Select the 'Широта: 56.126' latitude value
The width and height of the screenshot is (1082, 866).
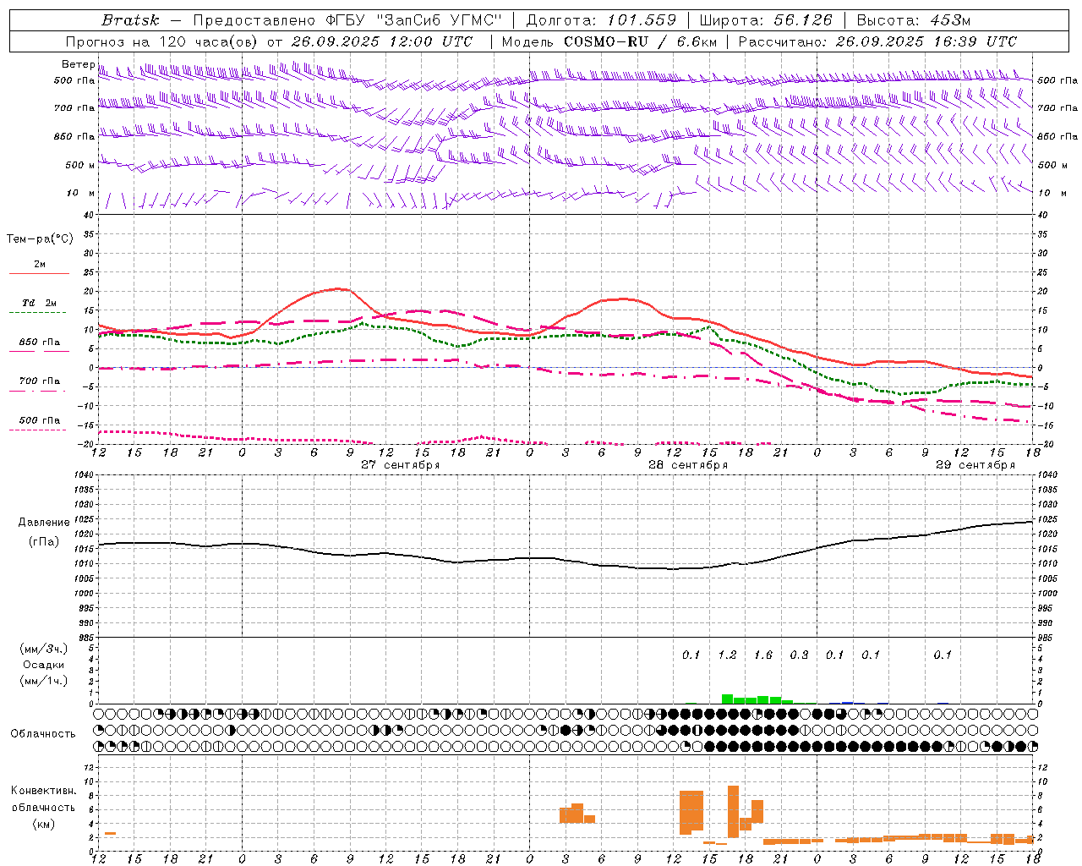coord(767,20)
